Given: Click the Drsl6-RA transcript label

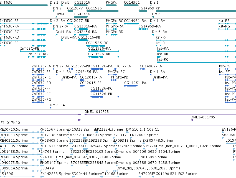Looking at the screenshot, I should click(x=159, y=32).
